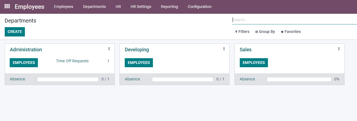Click the Create button
Screen dimensions: 357x121
(15, 32)
